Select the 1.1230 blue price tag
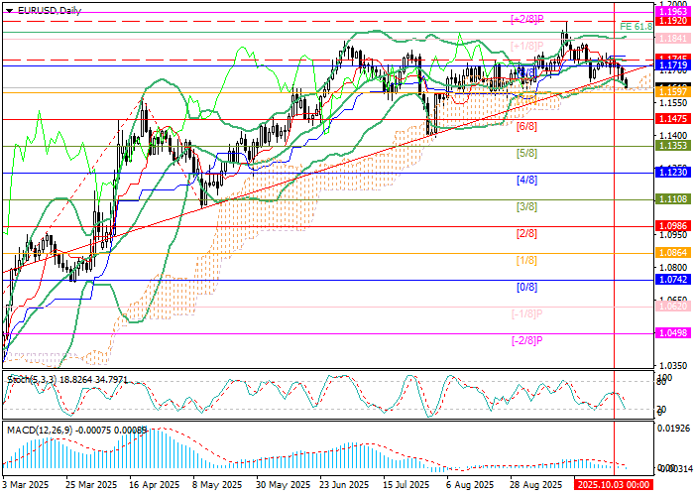The image size is (694, 496). (673, 172)
